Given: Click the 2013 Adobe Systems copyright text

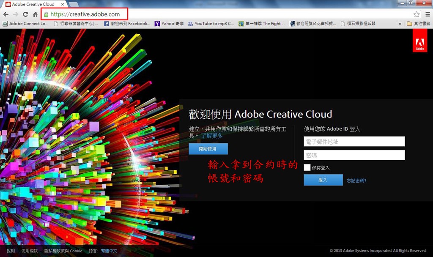Looking at the screenshot, I should [378, 251].
